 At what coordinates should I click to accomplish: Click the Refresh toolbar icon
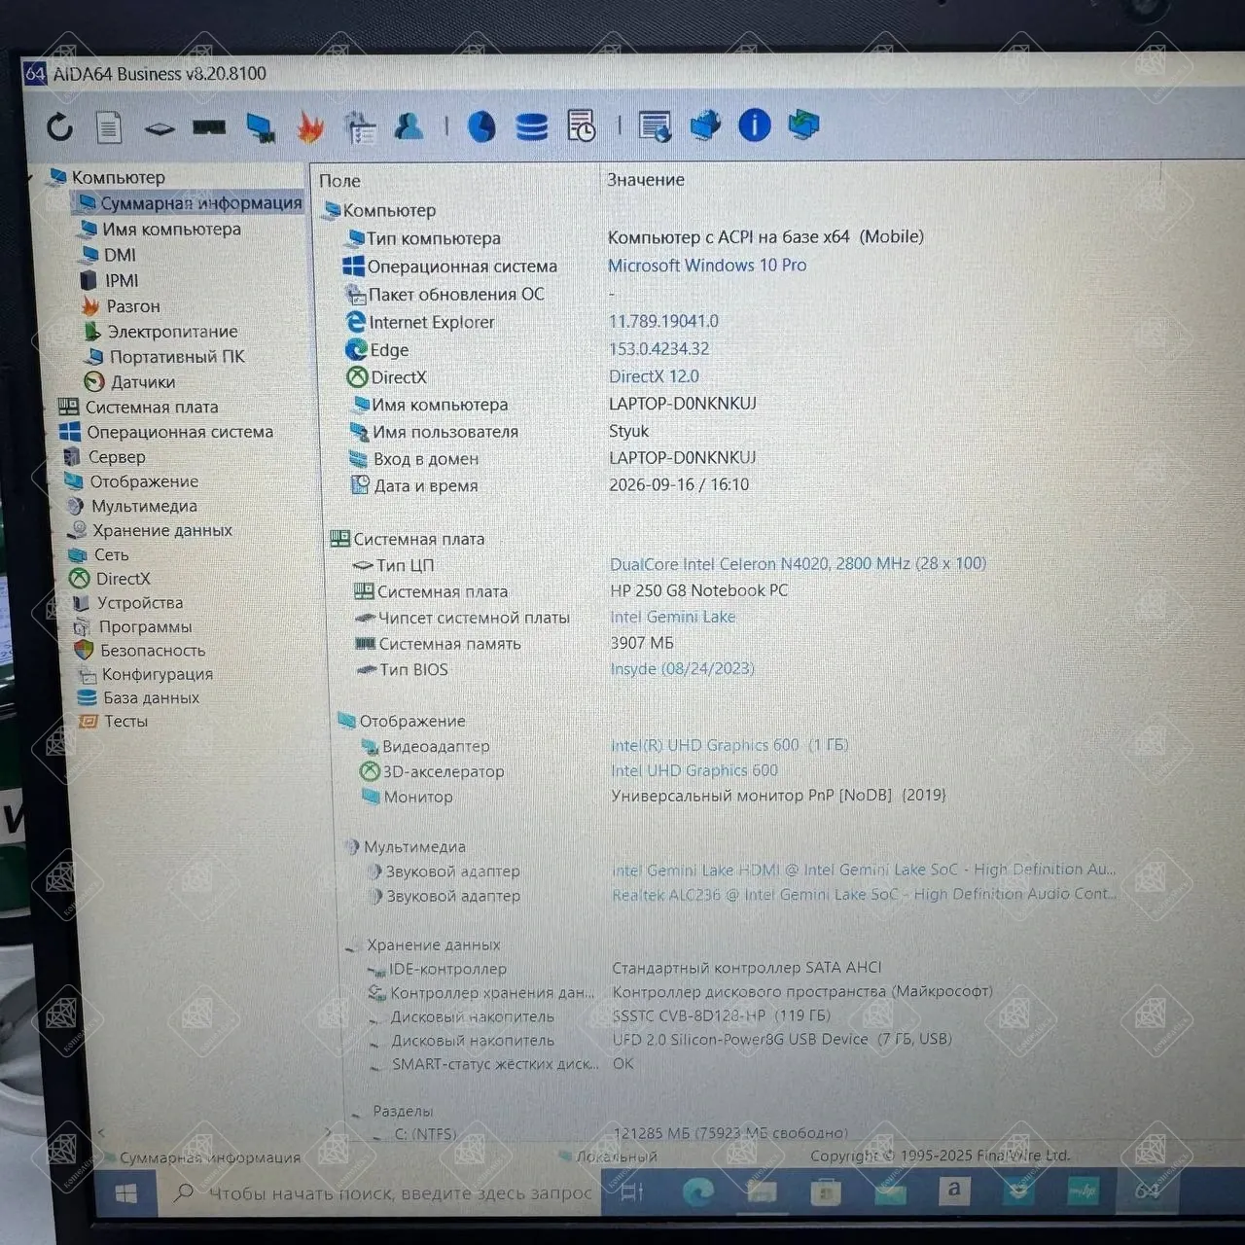pyautogui.click(x=60, y=126)
